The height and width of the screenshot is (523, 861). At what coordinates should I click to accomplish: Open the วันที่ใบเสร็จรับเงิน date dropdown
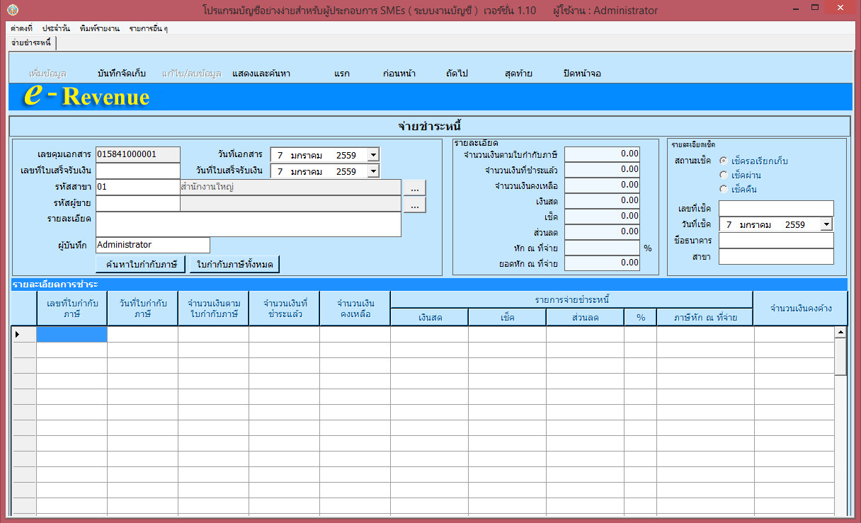coord(373,171)
